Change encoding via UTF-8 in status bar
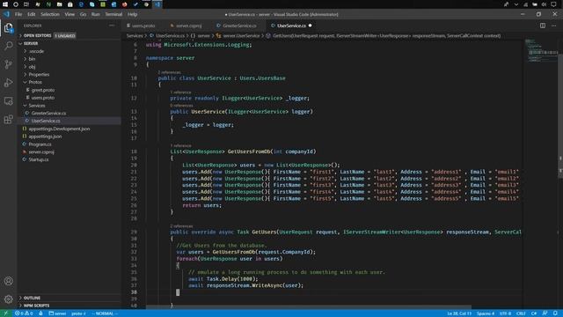563x317 pixels. click(505, 313)
